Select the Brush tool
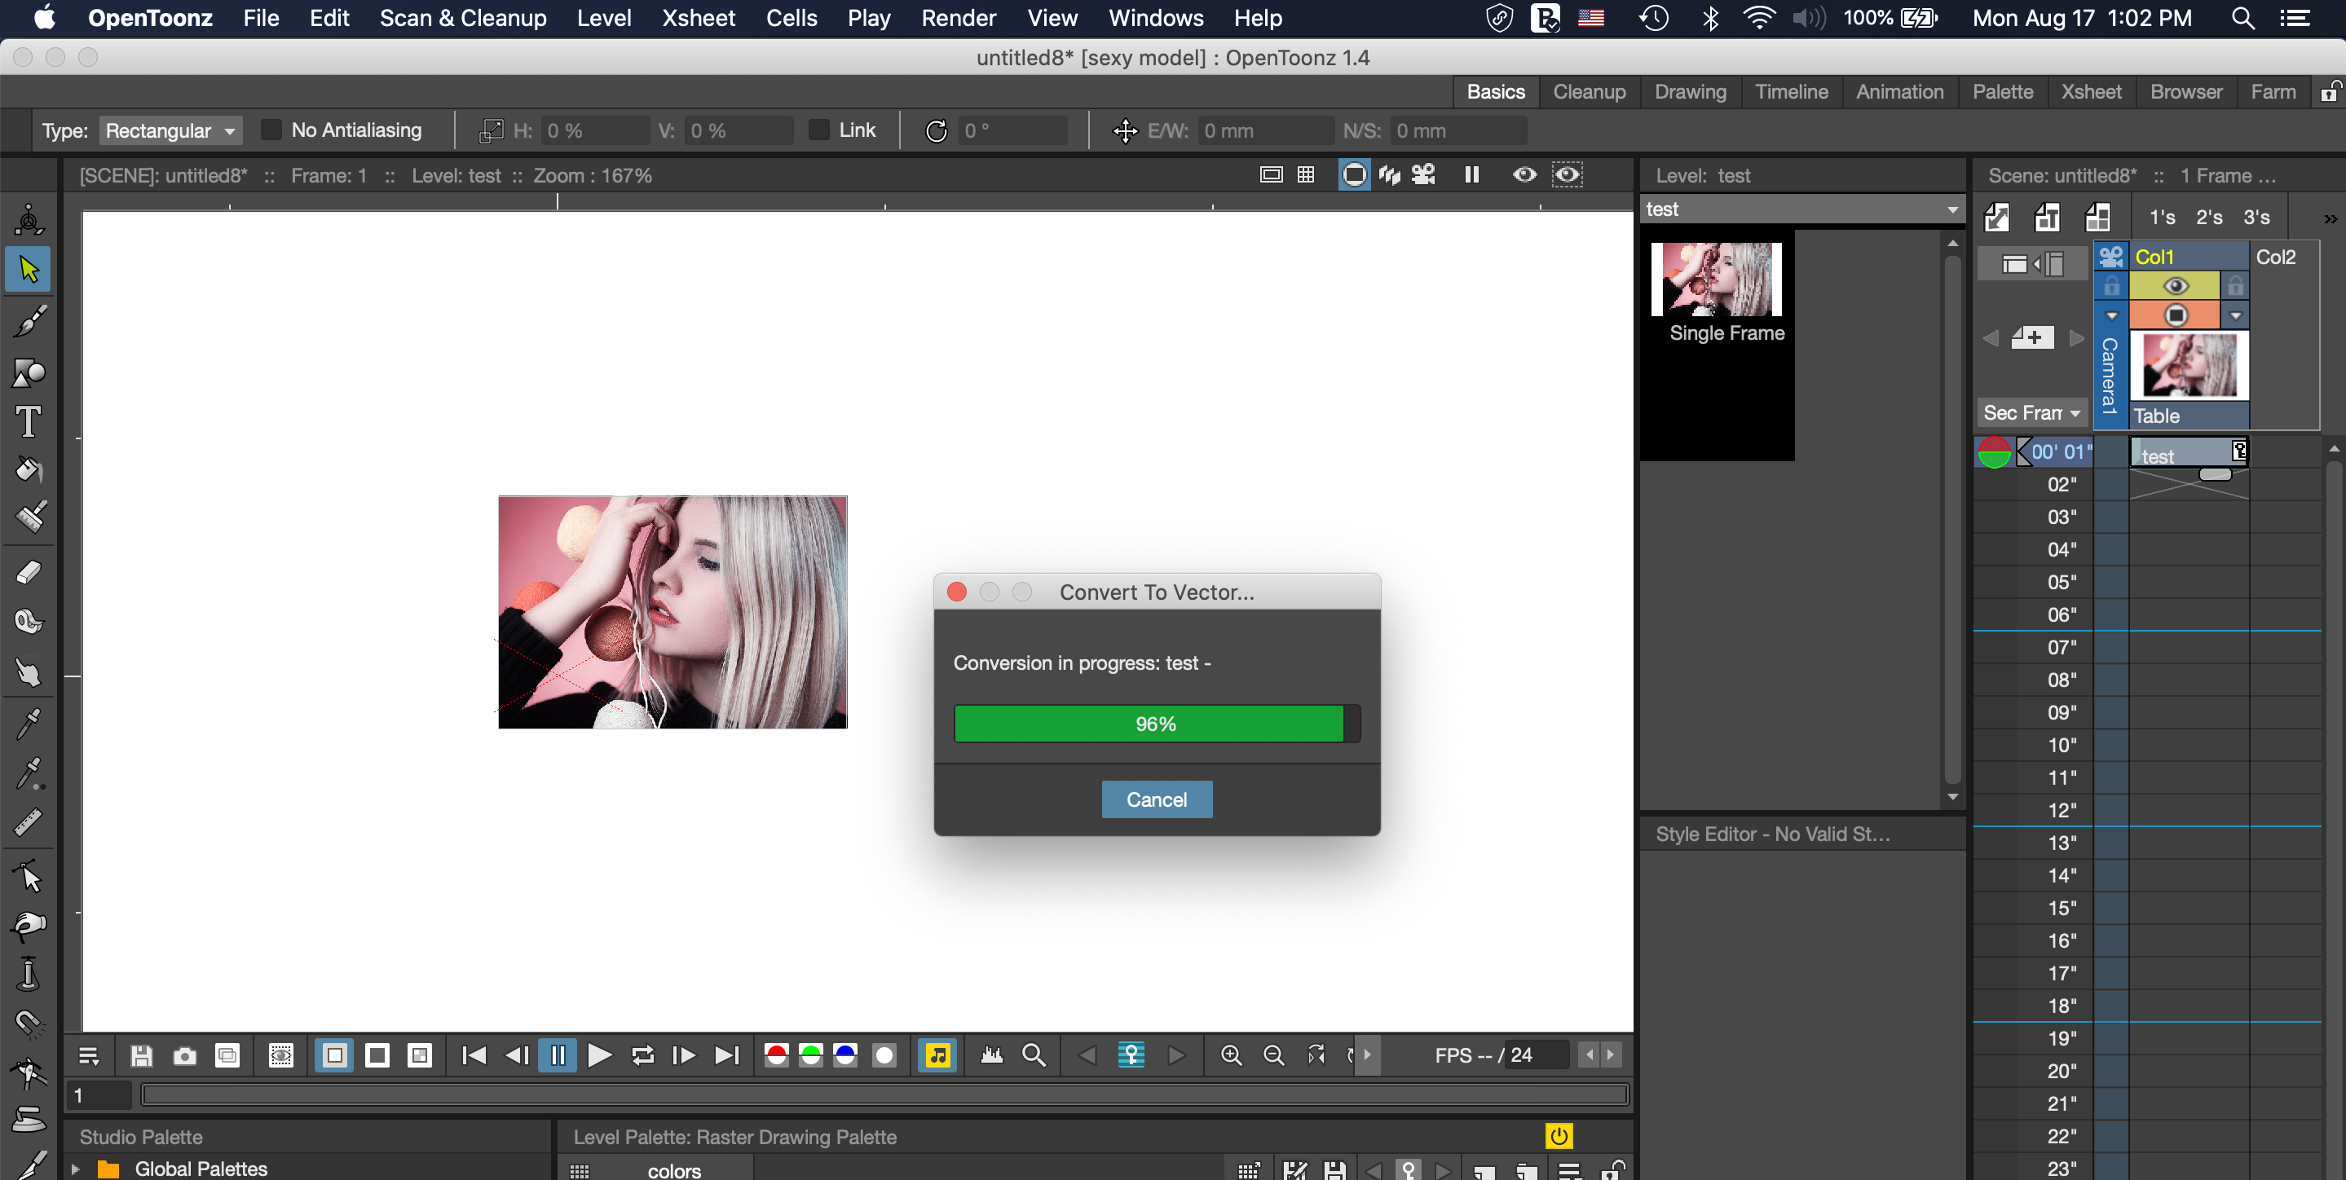The width and height of the screenshot is (2346, 1180). click(28, 319)
